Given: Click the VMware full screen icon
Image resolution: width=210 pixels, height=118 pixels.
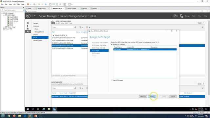Looking at the screenshot, I should [x=57, y=4].
